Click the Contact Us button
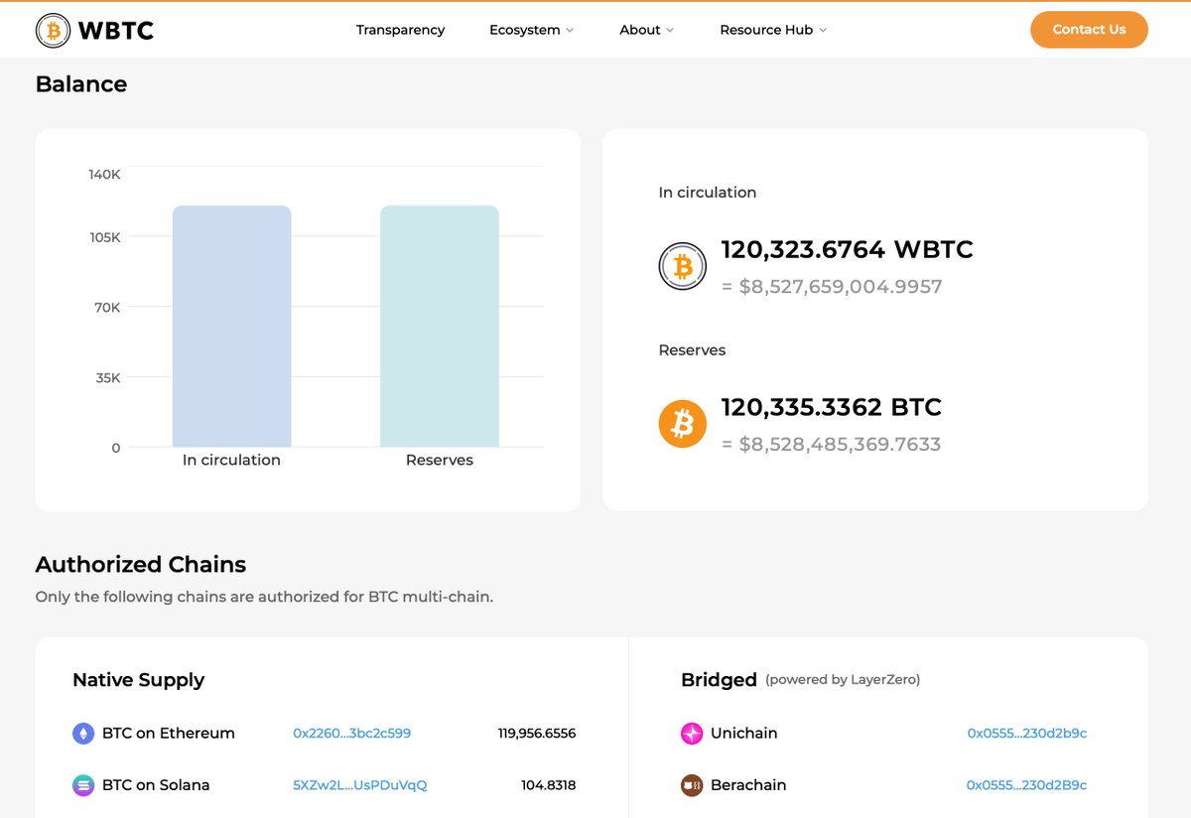Viewport: 1191px width, 818px height. coord(1089,30)
